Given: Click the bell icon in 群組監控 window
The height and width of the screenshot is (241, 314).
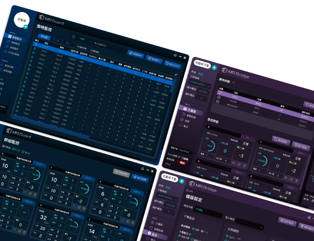Looking at the screenshot, I should click(142, 169).
